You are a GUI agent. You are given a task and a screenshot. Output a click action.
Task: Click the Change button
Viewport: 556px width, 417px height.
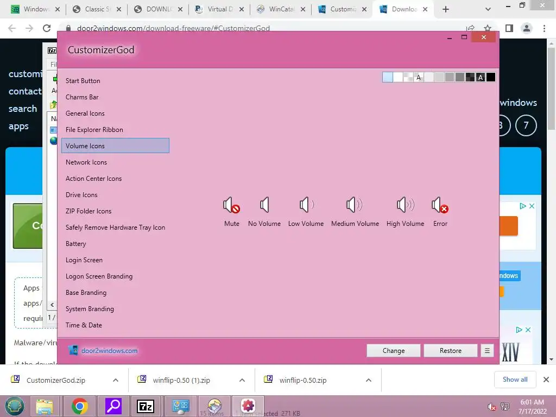[x=394, y=351]
